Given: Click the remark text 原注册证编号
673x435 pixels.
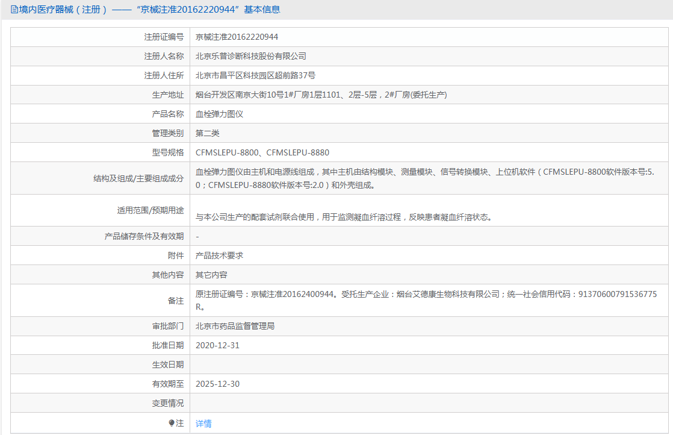Looking at the screenshot, I should click(426, 301).
